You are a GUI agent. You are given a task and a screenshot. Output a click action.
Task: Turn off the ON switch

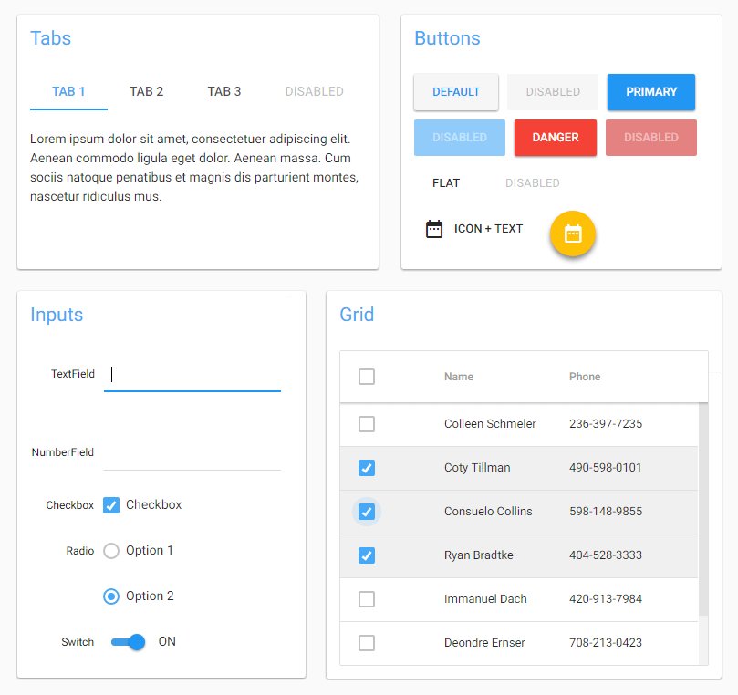[128, 642]
